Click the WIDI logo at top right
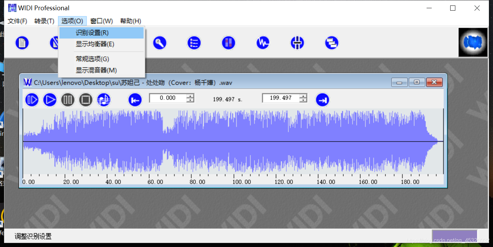 tap(473, 42)
